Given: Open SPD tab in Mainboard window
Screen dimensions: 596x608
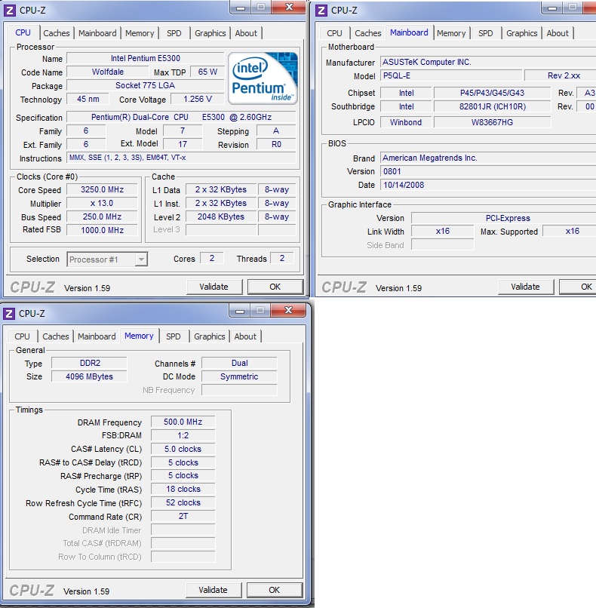Looking at the screenshot, I should [486, 33].
